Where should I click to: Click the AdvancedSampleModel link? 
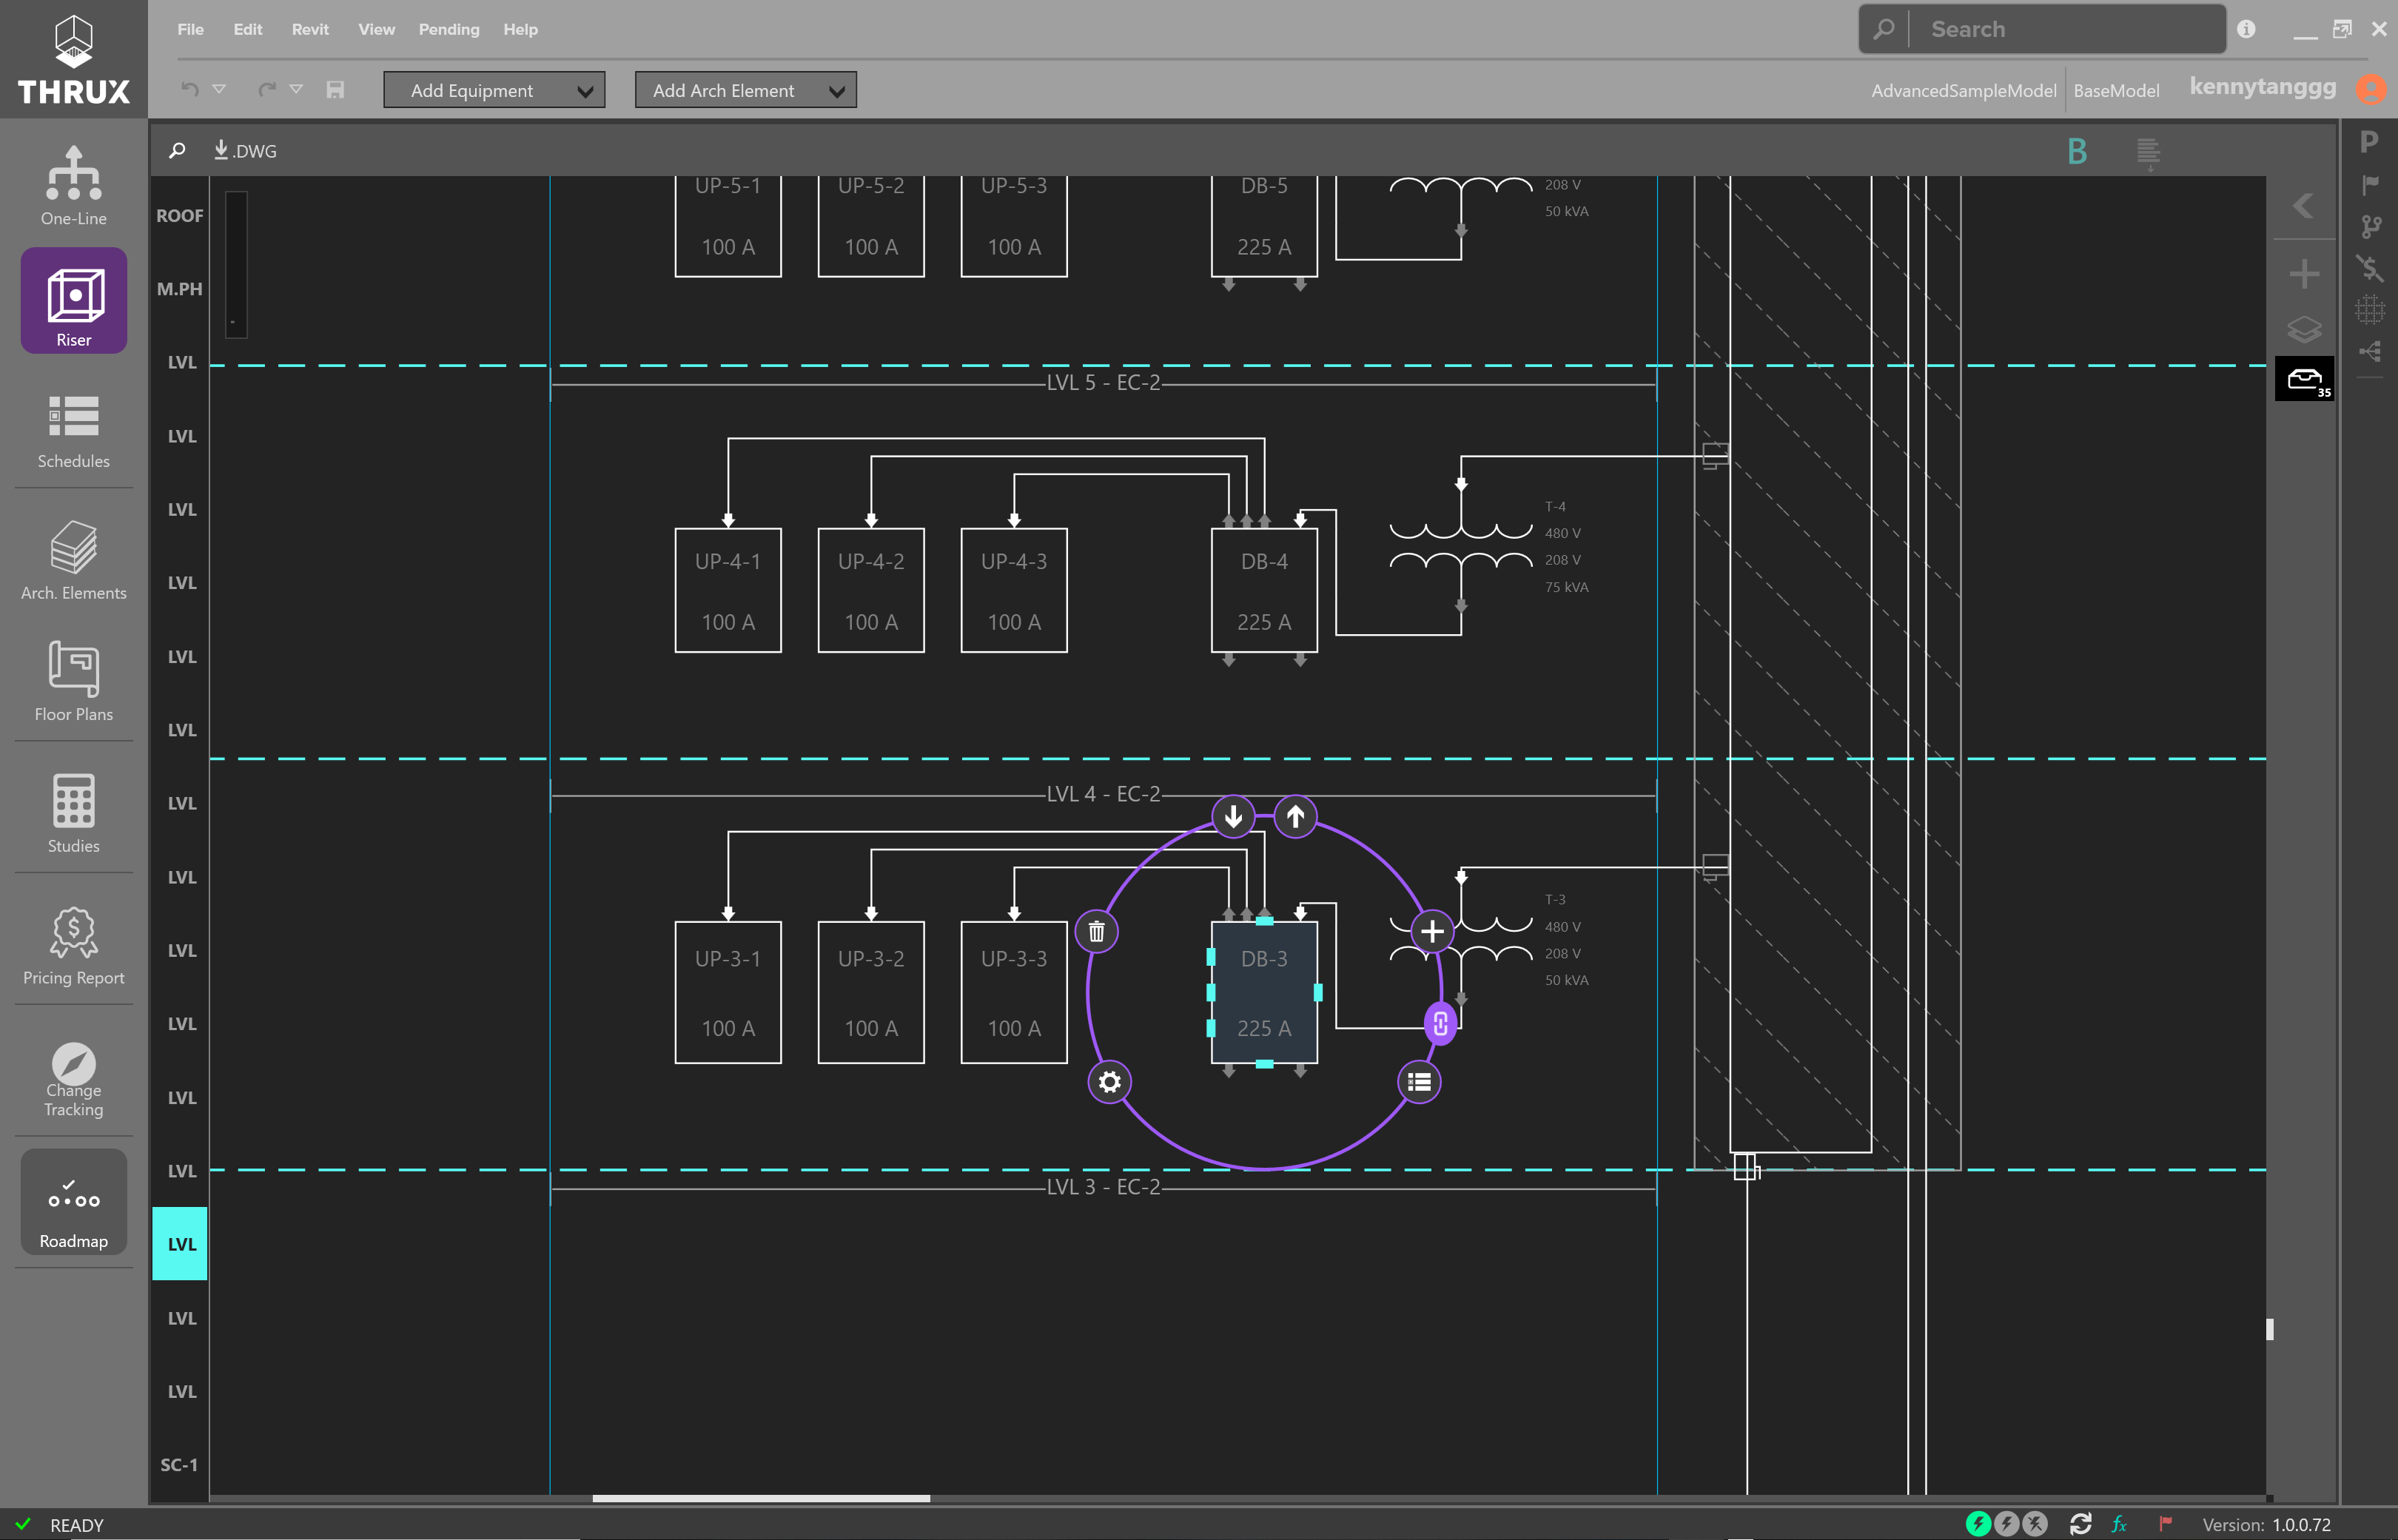1963,91
